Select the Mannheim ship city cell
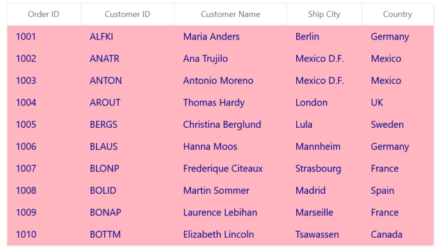Image resolution: width=440 pixels, height=251 pixels. pyautogui.click(x=324, y=147)
